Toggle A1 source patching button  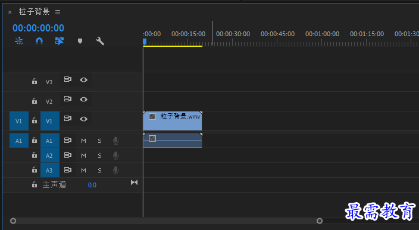[x=19, y=140]
